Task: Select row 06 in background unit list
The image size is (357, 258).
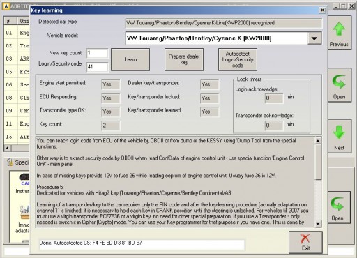Action: click(17, 84)
